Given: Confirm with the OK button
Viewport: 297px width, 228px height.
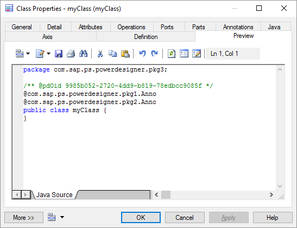Looking at the screenshot, I should pos(141,218).
